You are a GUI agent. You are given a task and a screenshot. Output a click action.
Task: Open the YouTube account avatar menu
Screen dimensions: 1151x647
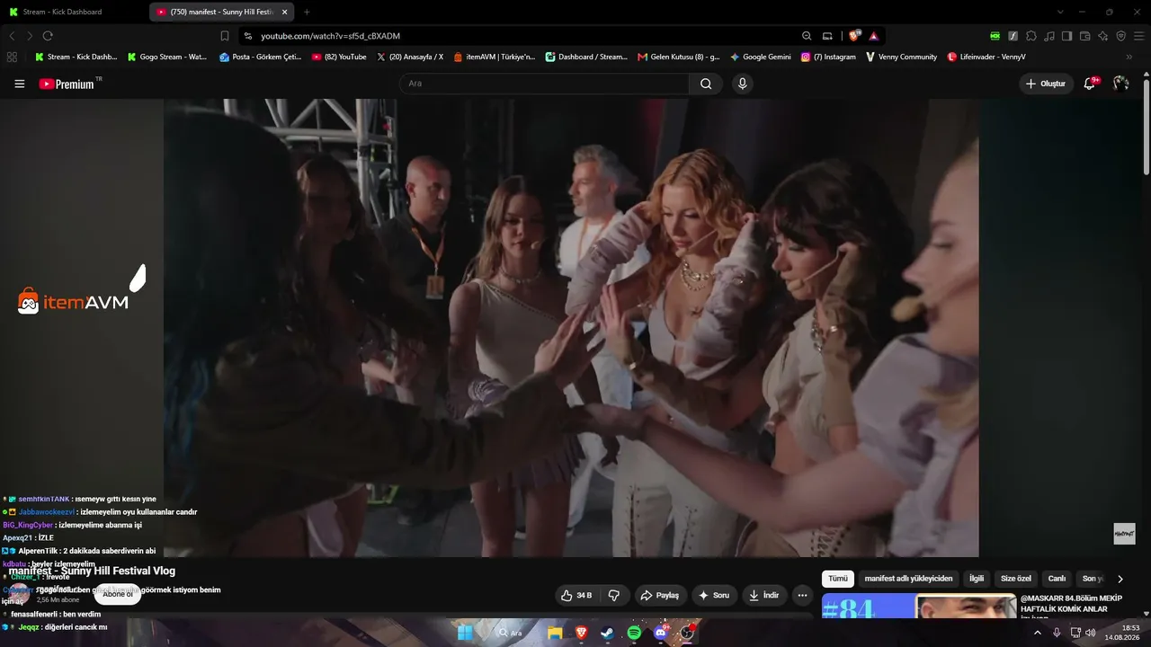point(1120,84)
